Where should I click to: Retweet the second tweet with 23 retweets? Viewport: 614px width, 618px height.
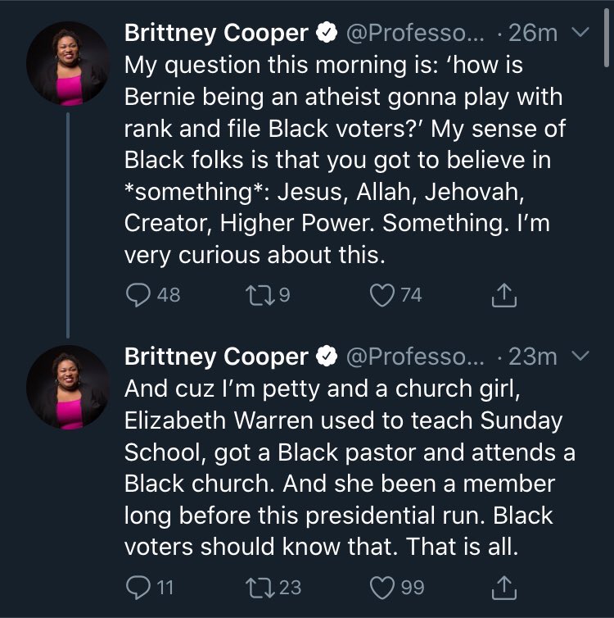260,587
